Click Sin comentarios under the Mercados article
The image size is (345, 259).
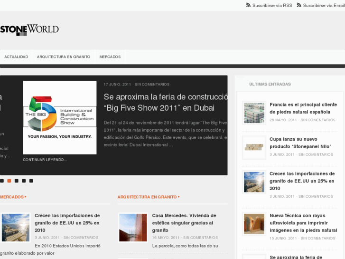(81, 238)
